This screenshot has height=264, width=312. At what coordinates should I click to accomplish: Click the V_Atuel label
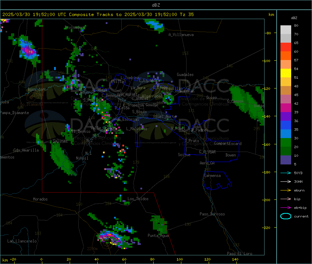[178, 128]
